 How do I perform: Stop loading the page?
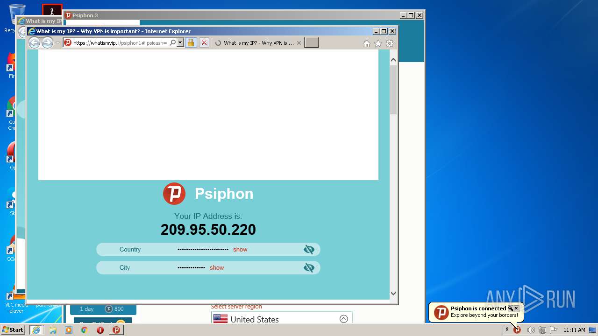click(204, 43)
